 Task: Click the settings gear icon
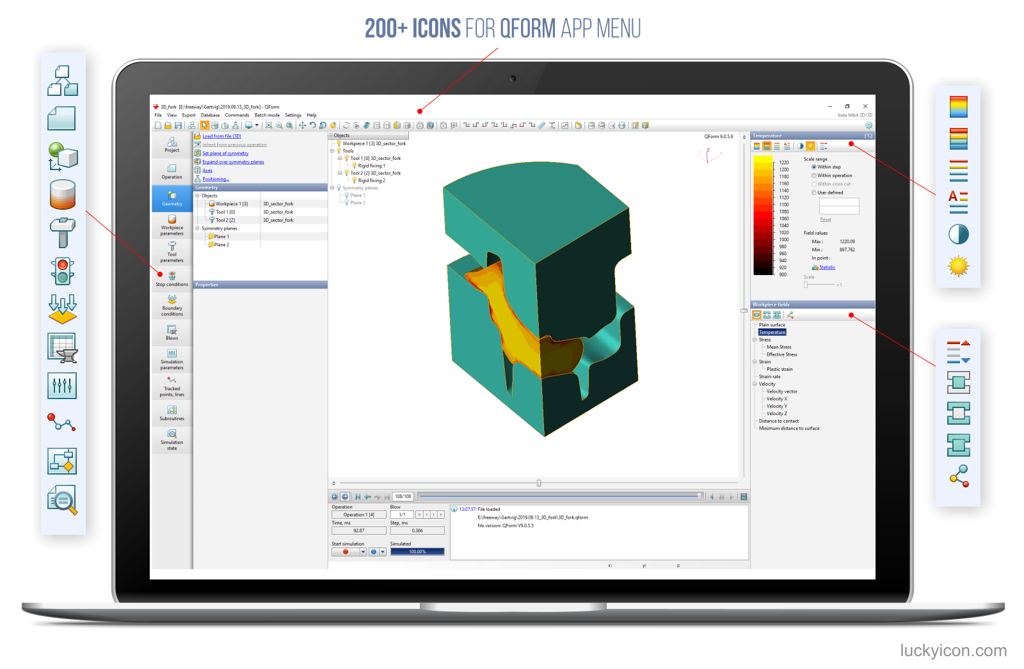point(868,125)
